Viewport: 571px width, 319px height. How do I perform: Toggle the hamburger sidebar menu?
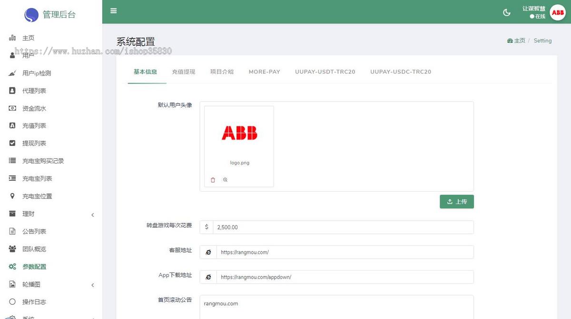[x=114, y=10]
